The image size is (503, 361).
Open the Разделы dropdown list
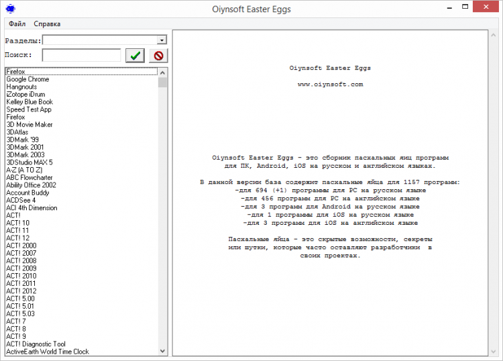pyautogui.click(x=162, y=40)
